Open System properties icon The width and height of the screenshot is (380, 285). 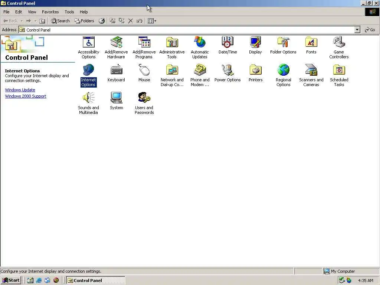[116, 101]
